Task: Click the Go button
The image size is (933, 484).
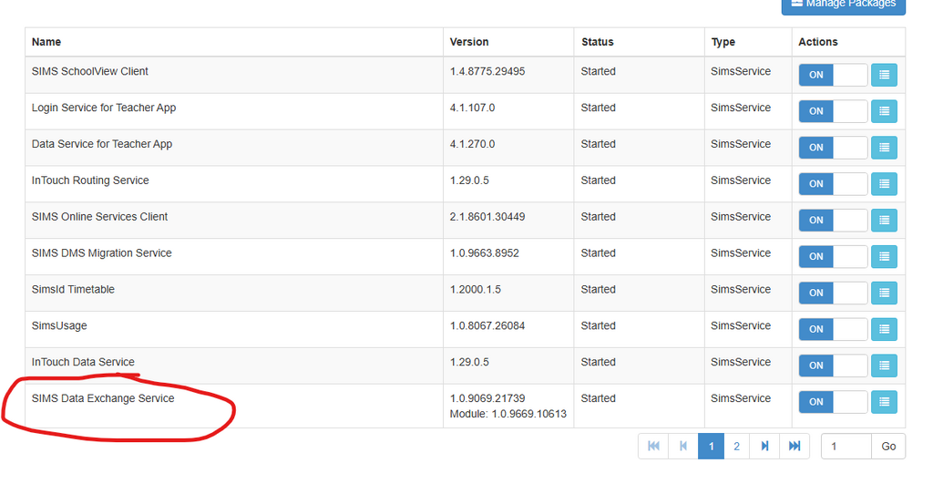Action: [888, 447]
